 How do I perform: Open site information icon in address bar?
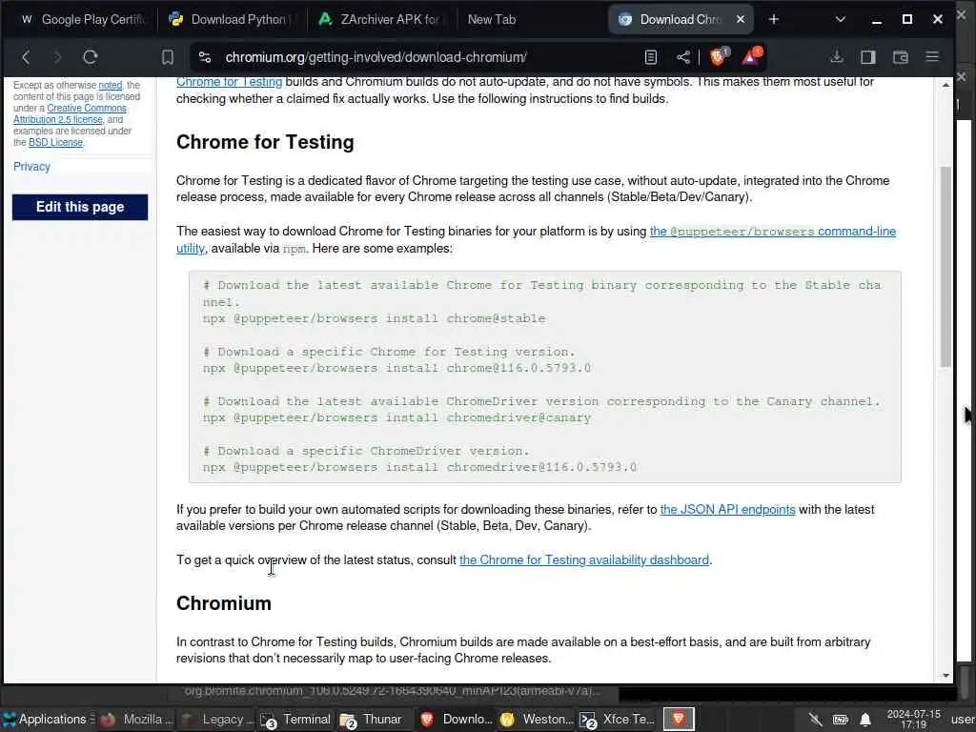[205, 57]
